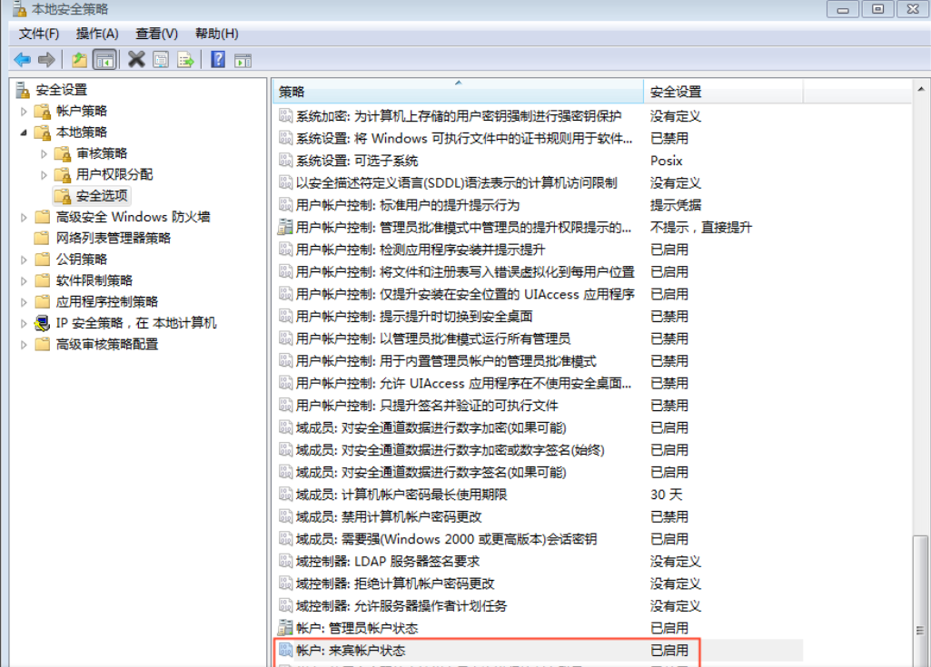Screen dimensions: 931x667
Task: Open the 操作(A) menu
Action: tap(97, 34)
